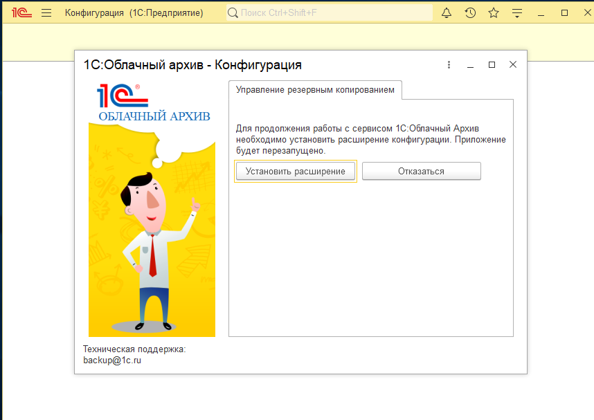The height and width of the screenshot is (420, 594).
Task: Open dialog three-dots more menu
Action: (449, 65)
